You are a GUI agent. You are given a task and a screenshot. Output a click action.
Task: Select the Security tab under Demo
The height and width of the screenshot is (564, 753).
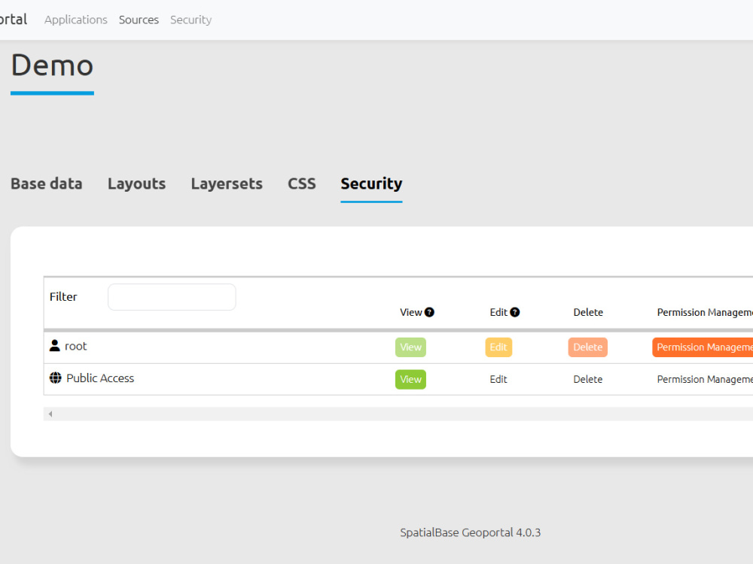371,183
